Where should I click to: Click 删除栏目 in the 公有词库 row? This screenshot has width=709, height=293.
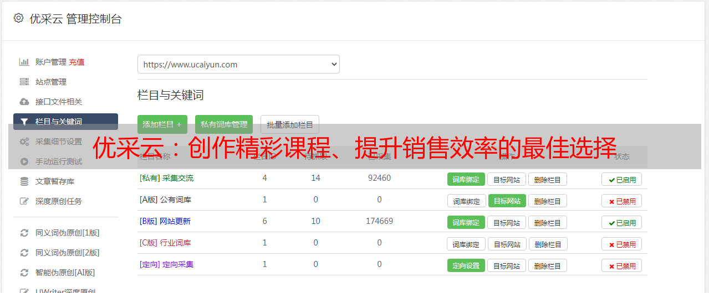tap(548, 201)
